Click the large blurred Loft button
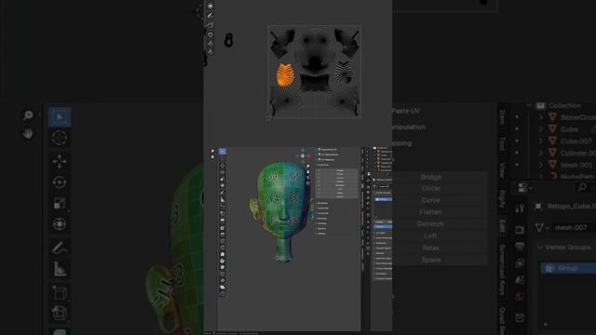Viewport: 596px width, 335px height. (x=430, y=235)
